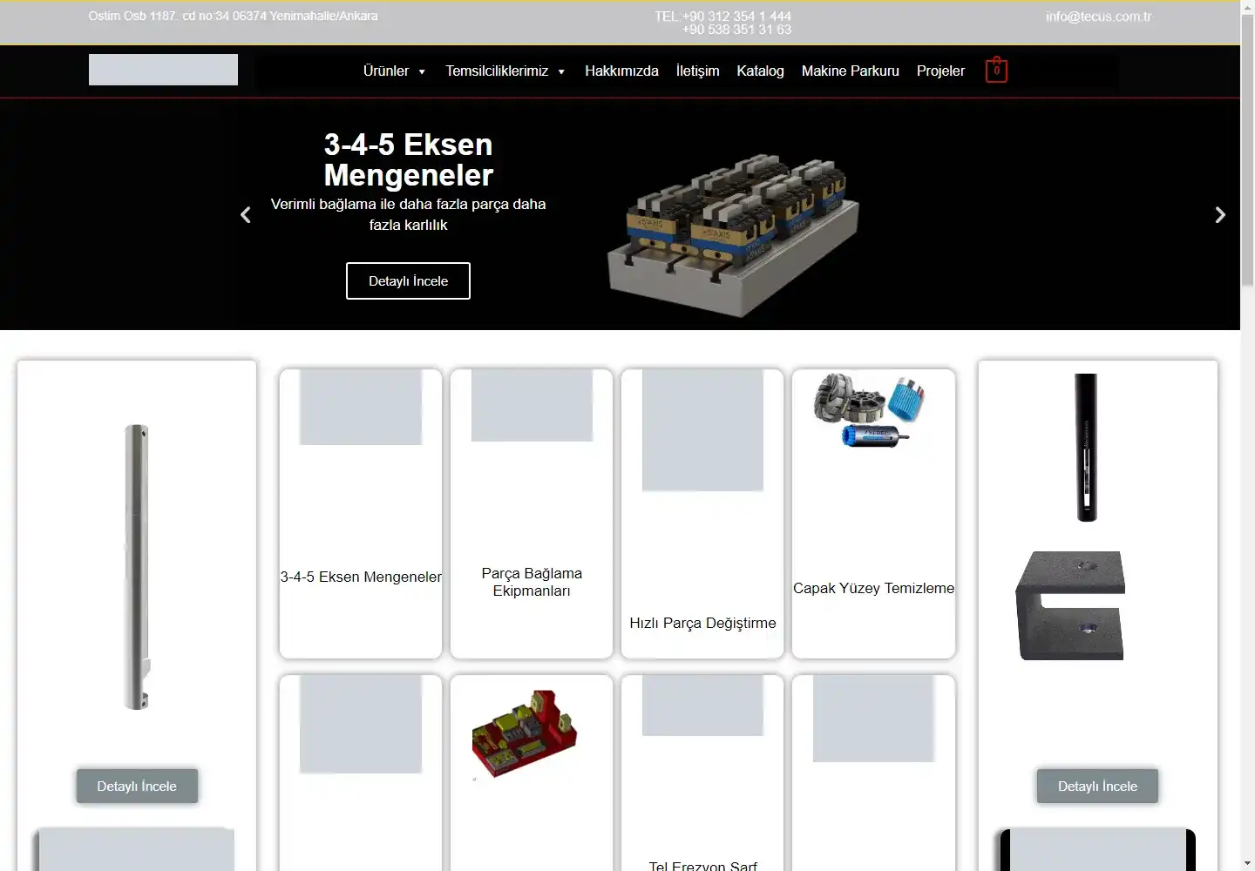This screenshot has width=1255, height=871.
Task: Click Detaylı İncele under the black bracket product
Action: [1097, 786]
